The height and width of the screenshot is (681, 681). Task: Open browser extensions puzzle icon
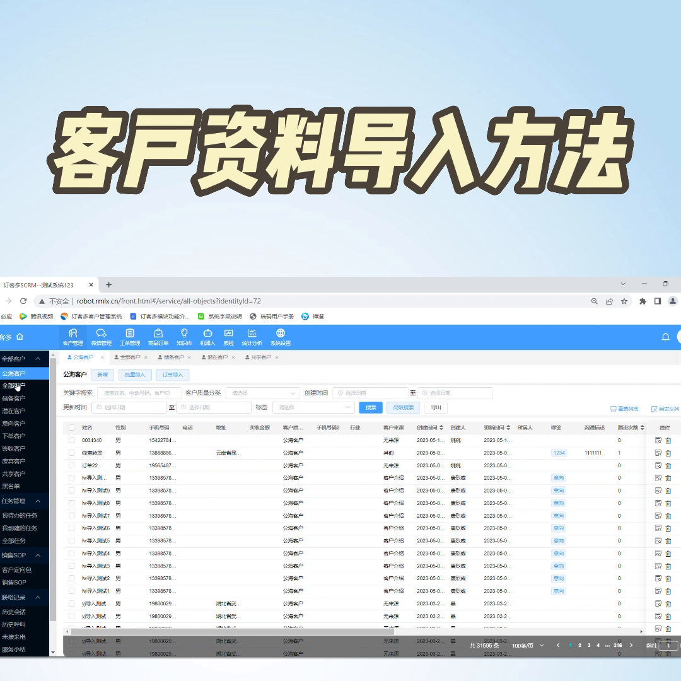(643, 301)
